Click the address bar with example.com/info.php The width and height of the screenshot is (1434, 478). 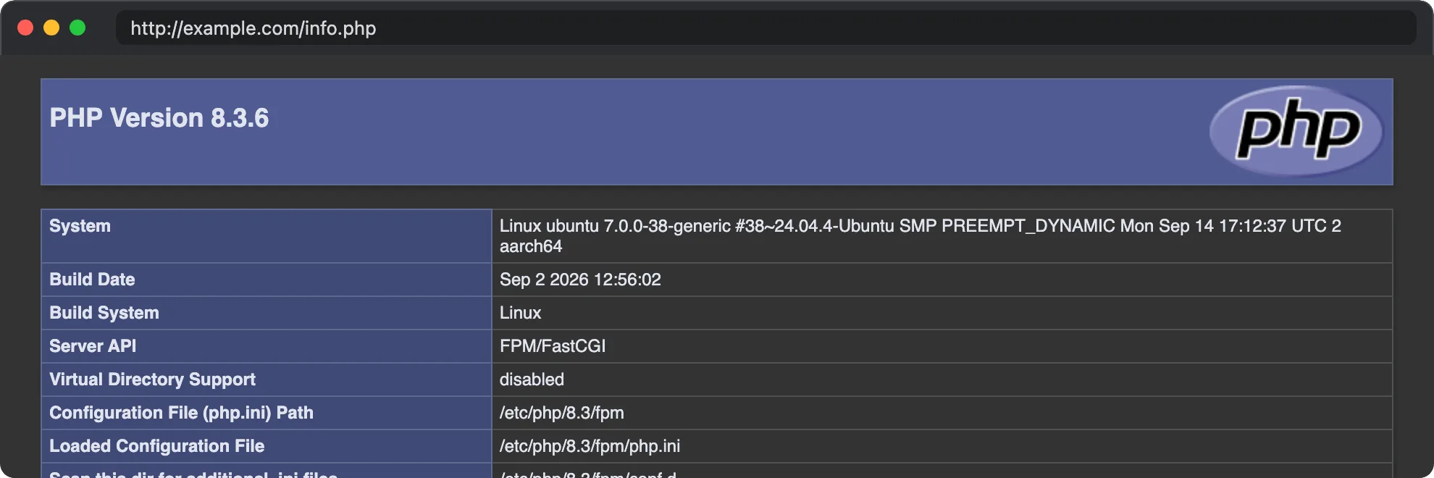coord(766,28)
